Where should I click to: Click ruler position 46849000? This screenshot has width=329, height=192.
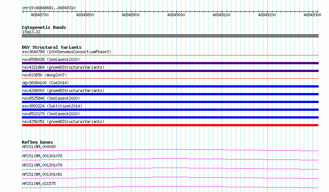coord(176,15)
